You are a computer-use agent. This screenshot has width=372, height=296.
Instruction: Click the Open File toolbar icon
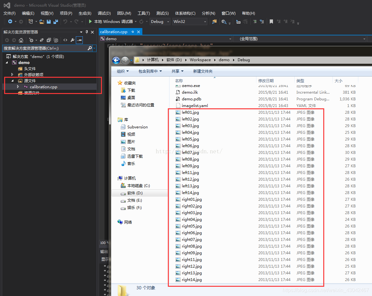[x=41, y=22]
